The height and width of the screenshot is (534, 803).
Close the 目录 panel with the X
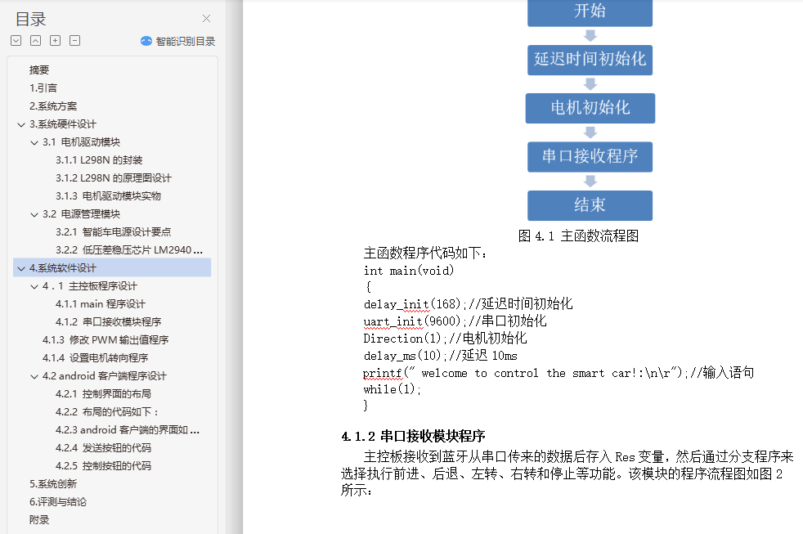pyautogui.click(x=206, y=19)
